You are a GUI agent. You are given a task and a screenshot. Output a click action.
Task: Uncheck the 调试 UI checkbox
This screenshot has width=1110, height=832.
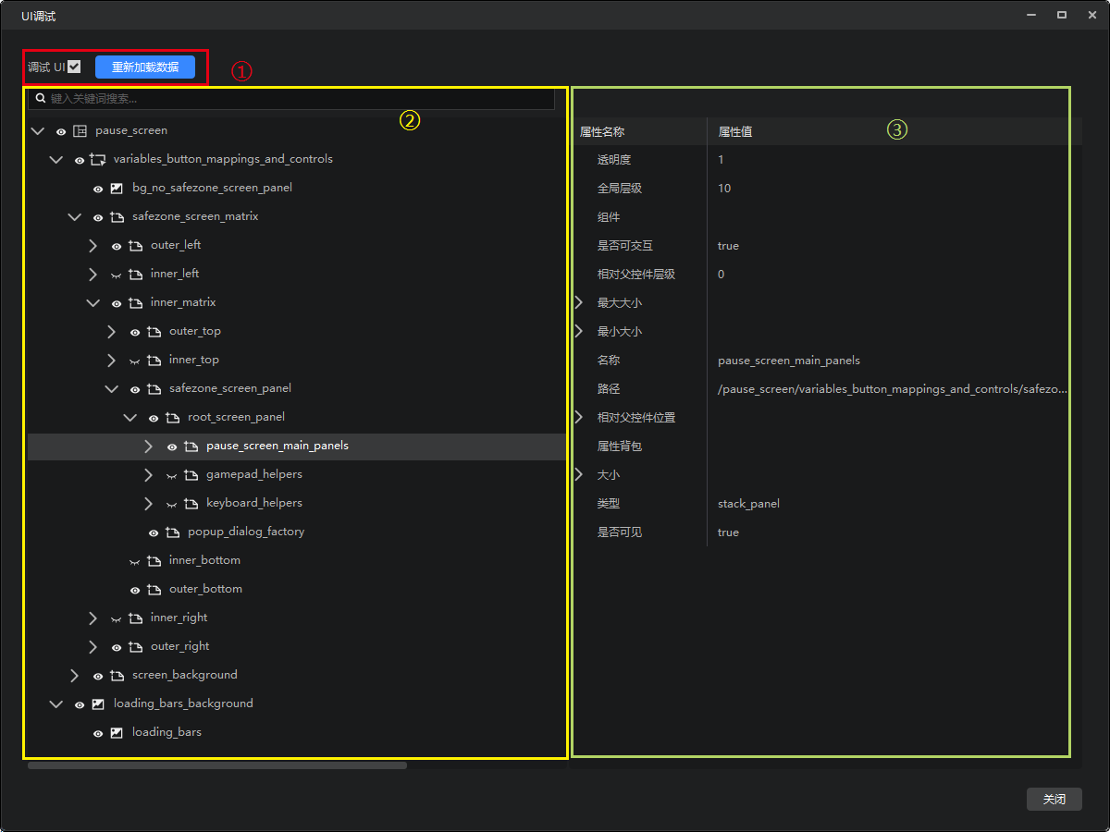point(74,67)
